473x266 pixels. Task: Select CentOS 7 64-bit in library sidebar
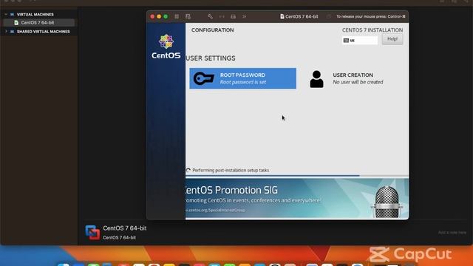38,23
